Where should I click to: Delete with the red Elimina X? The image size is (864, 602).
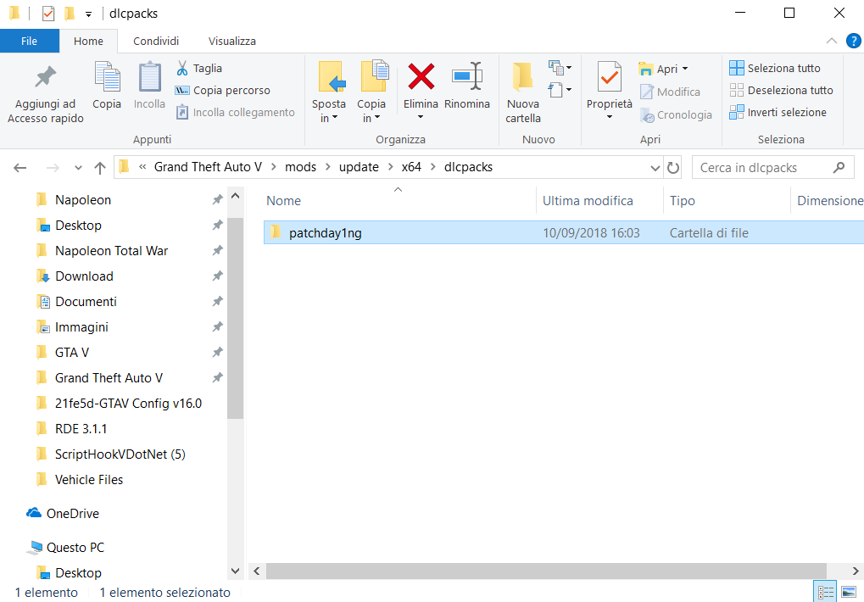point(421,77)
